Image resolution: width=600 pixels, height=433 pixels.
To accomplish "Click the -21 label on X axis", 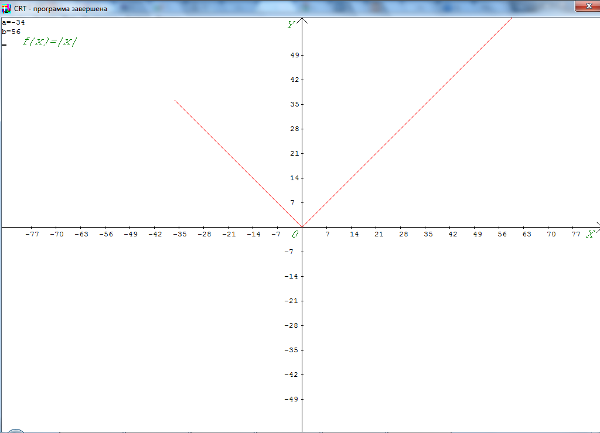I will (x=229, y=234).
